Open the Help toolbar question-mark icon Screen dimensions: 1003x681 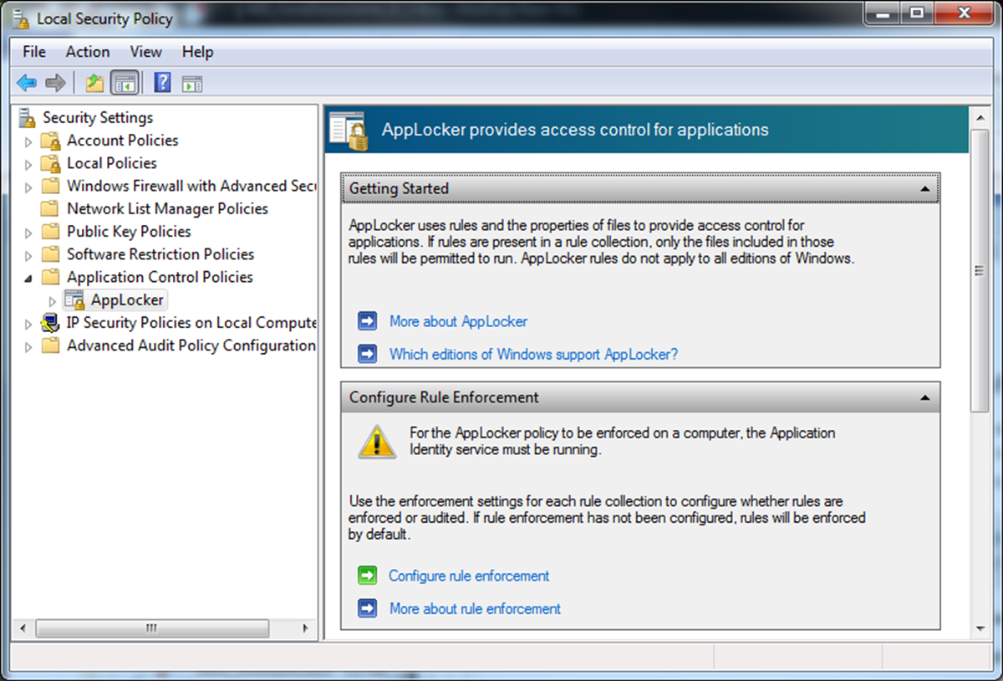[163, 83]
